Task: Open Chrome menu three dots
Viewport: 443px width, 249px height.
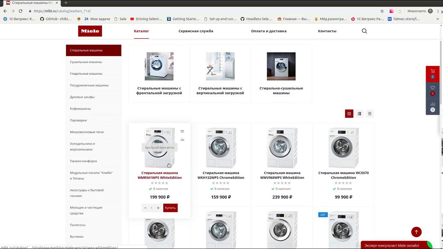Action: (439, 11)
